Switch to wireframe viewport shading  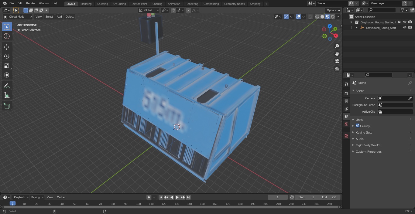pyautogui.click(x=317, y=17)
